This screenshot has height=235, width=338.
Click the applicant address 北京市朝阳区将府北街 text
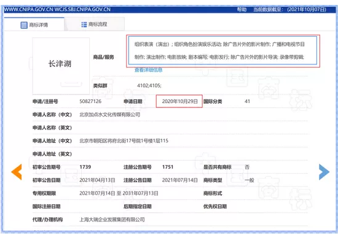pyautogui.click(x=124, y=141)
